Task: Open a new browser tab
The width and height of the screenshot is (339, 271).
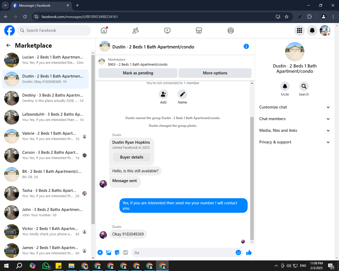Action: pos(77,5)
